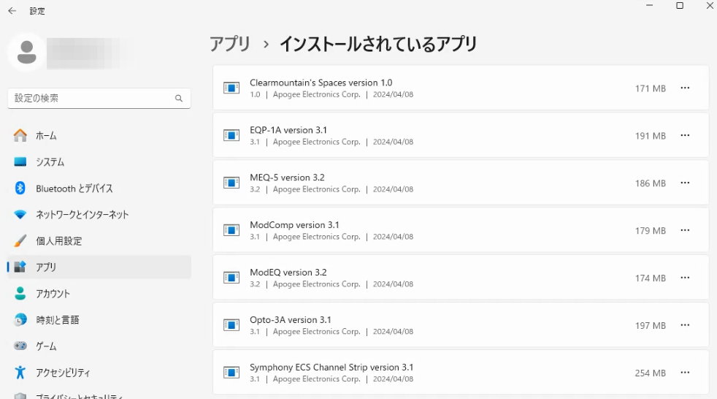Maximize the settings window
This screenshot has width=717, height=399.
680,6
